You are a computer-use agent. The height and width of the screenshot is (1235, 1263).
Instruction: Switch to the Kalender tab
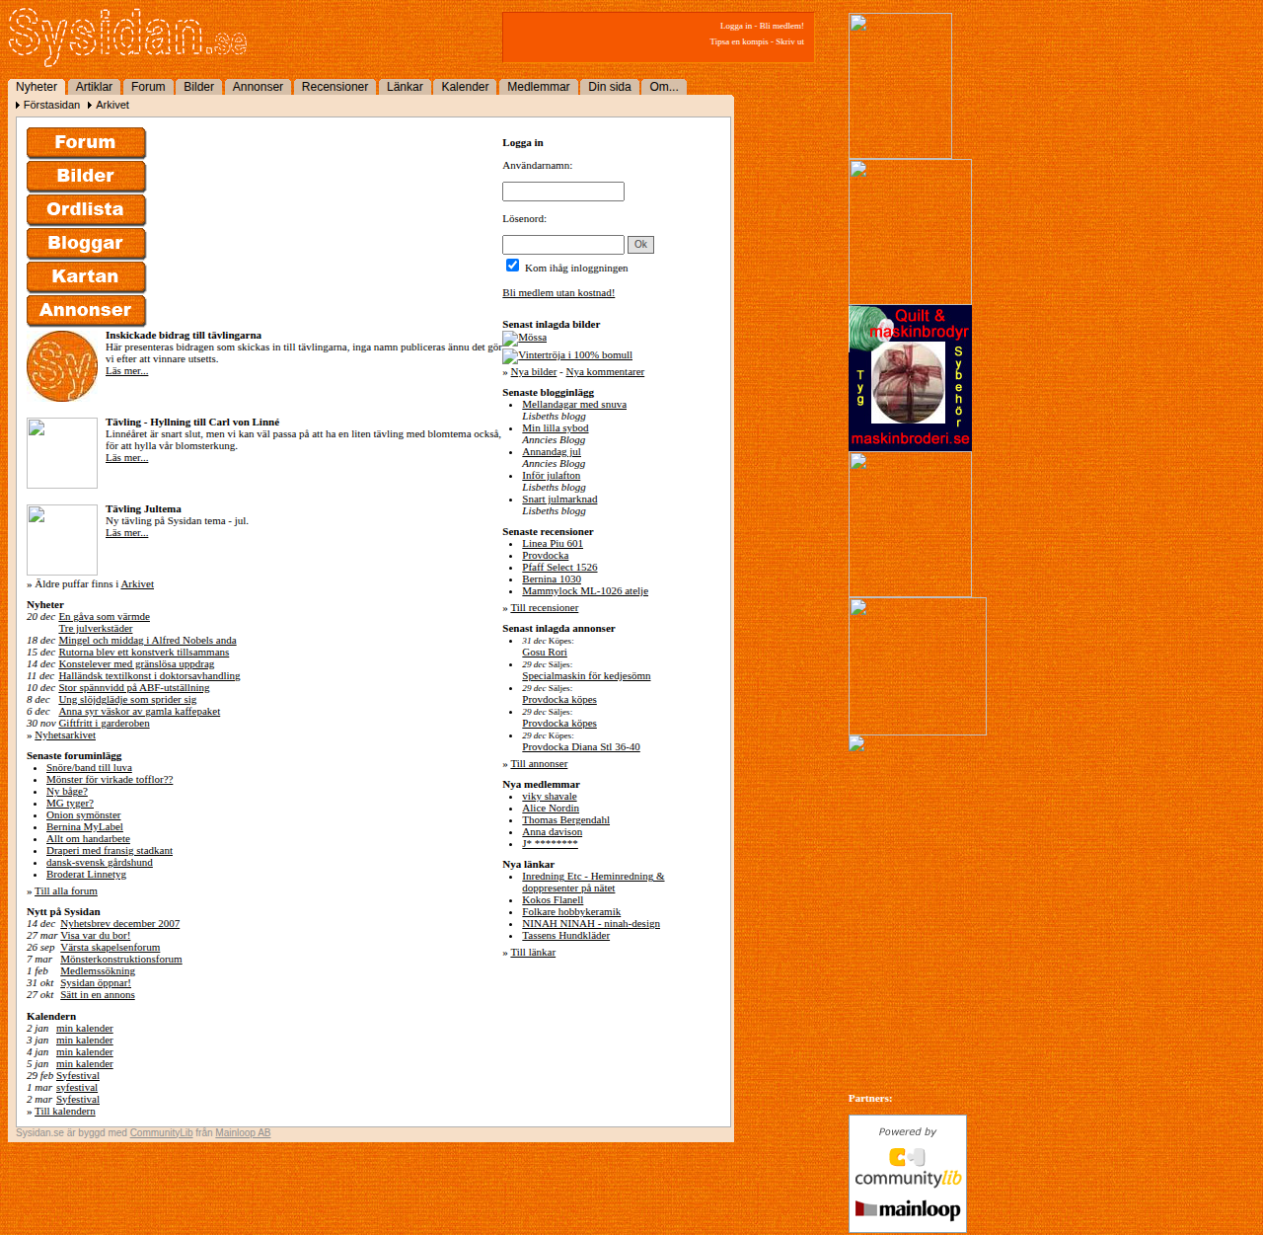(x=465, y=87)
